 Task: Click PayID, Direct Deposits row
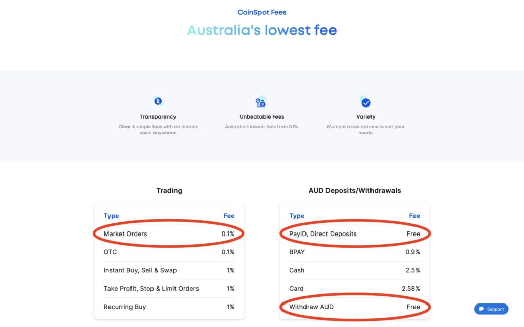(x=355, y=233)
